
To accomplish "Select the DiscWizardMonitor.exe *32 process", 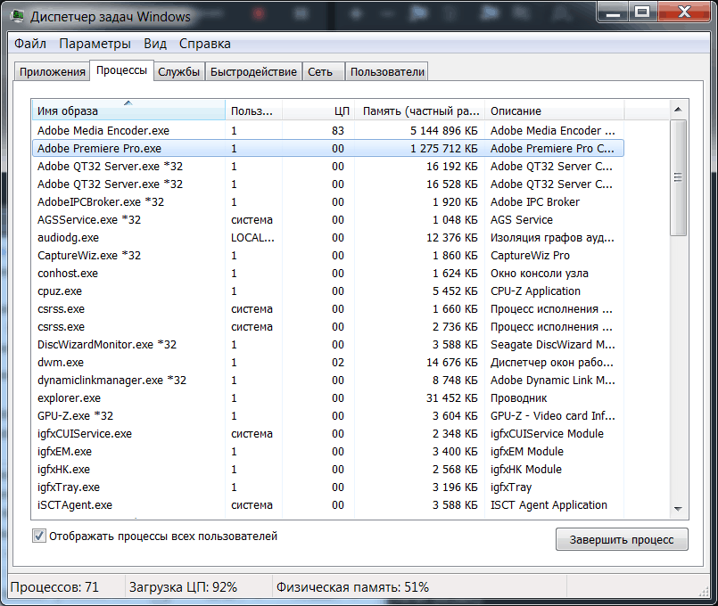I will (x=328, y=345).
